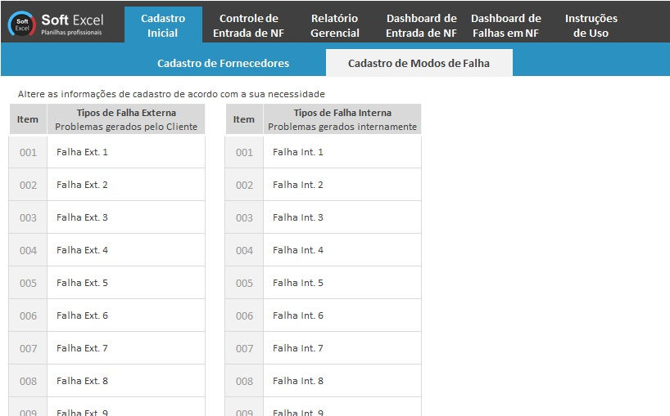Click the Tipos de Falha Interna header
Viewport: 670px width, 416px height.
point(342,119)
